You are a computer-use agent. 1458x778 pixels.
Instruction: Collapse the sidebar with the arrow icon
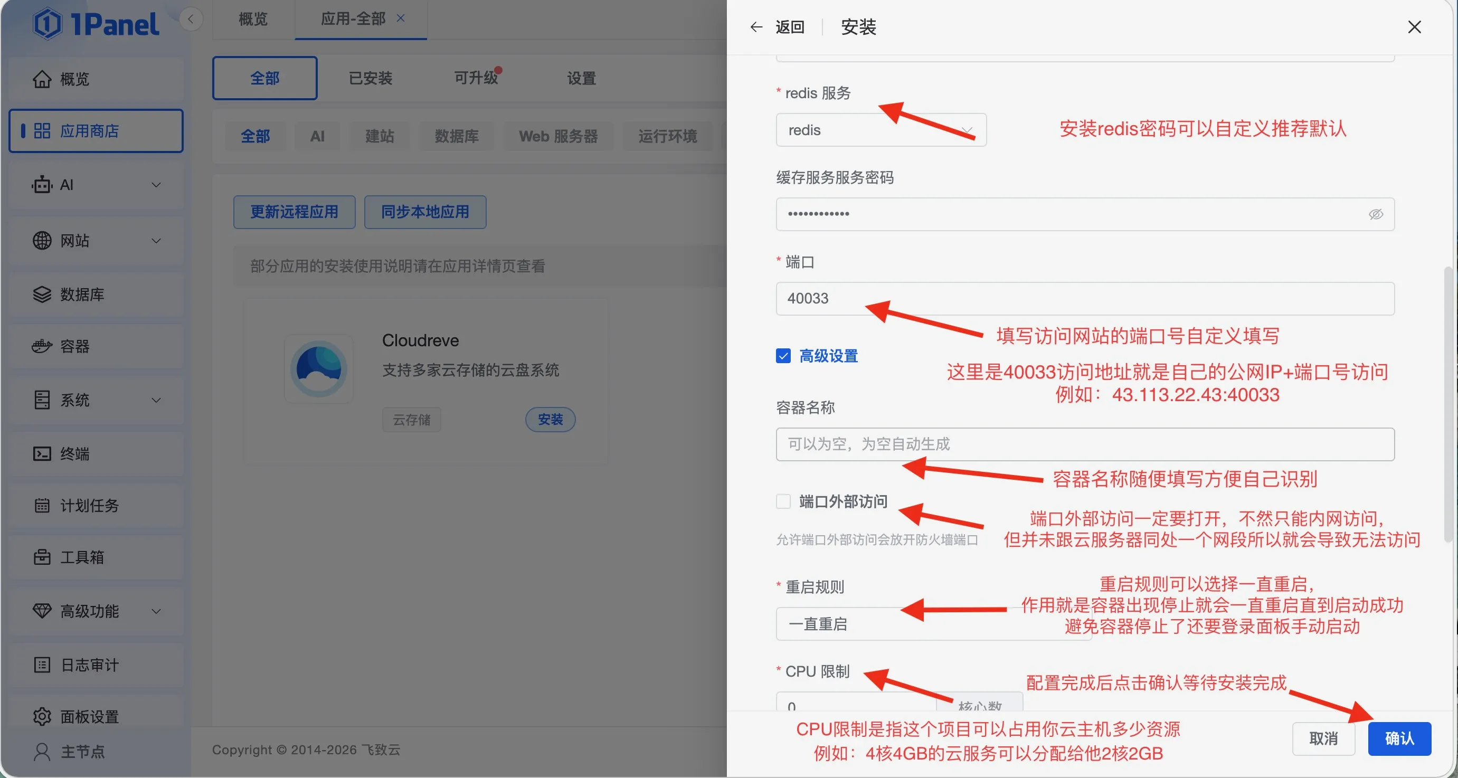point(190,18)
